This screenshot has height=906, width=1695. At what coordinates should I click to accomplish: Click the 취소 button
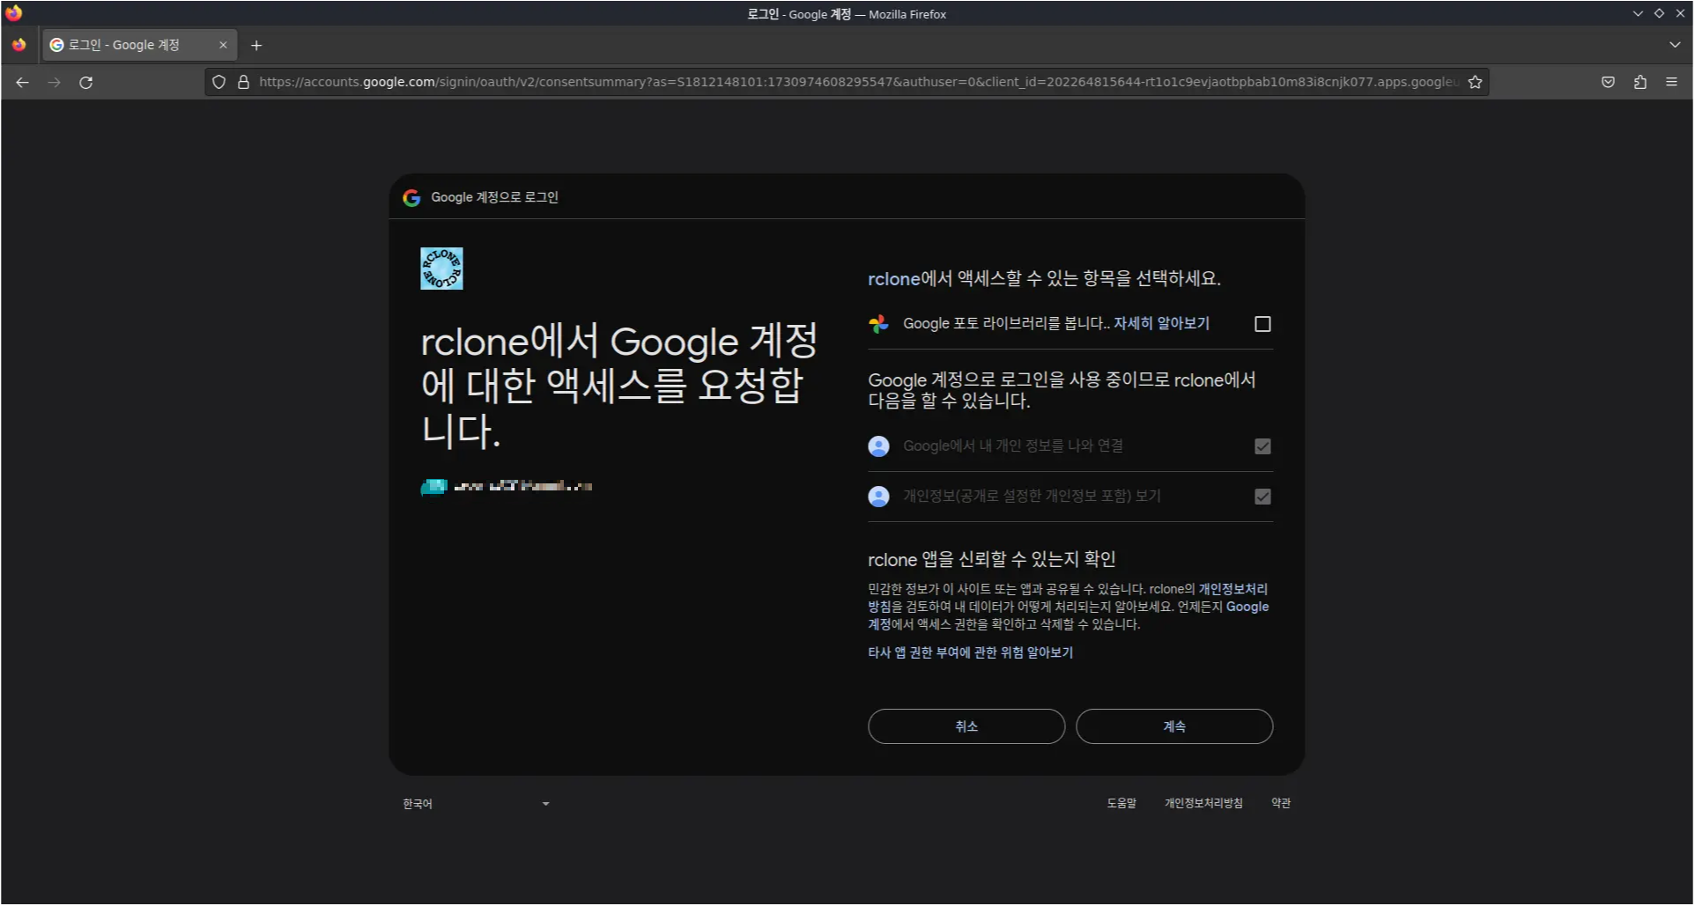point(966,726)
